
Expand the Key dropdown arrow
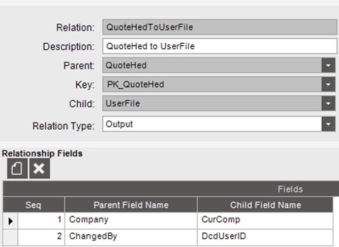point(328,84)
